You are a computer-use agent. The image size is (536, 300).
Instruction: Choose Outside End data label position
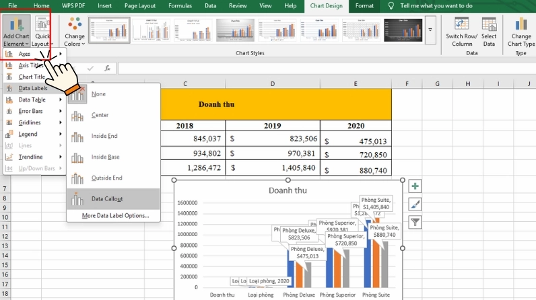coord(113,178)
